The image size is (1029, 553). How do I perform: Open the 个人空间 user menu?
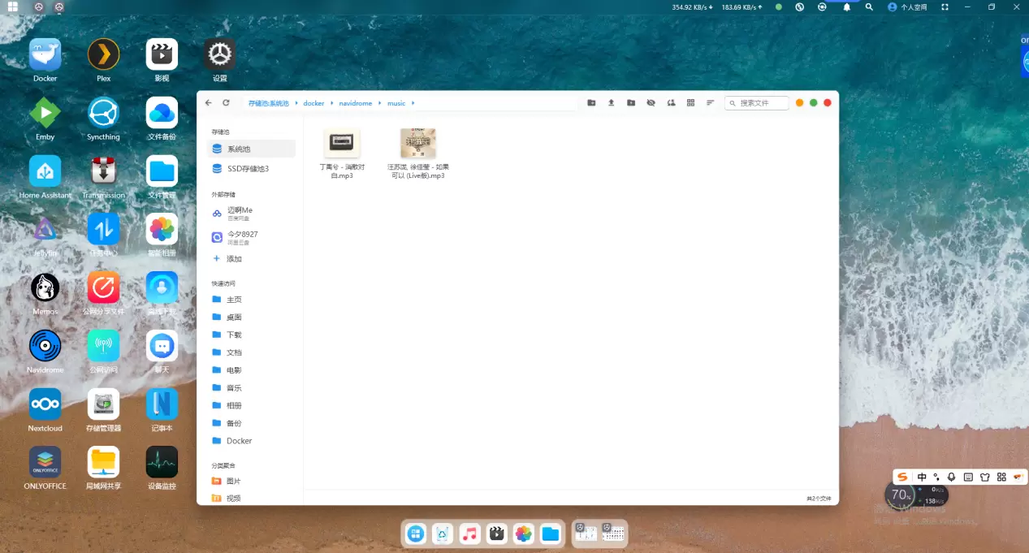click(907, 7)
